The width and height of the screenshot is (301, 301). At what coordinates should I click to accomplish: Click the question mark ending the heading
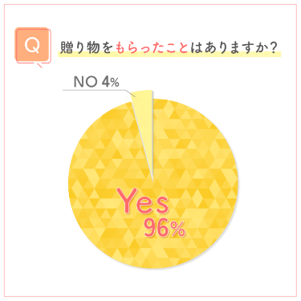(x=273, y=48)
